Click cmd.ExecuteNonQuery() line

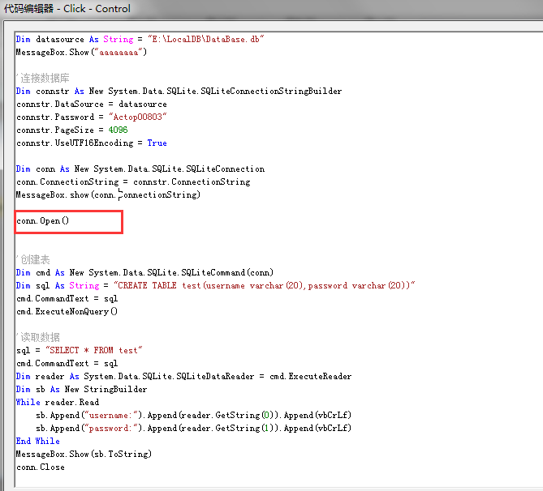[x=67, y=312]
